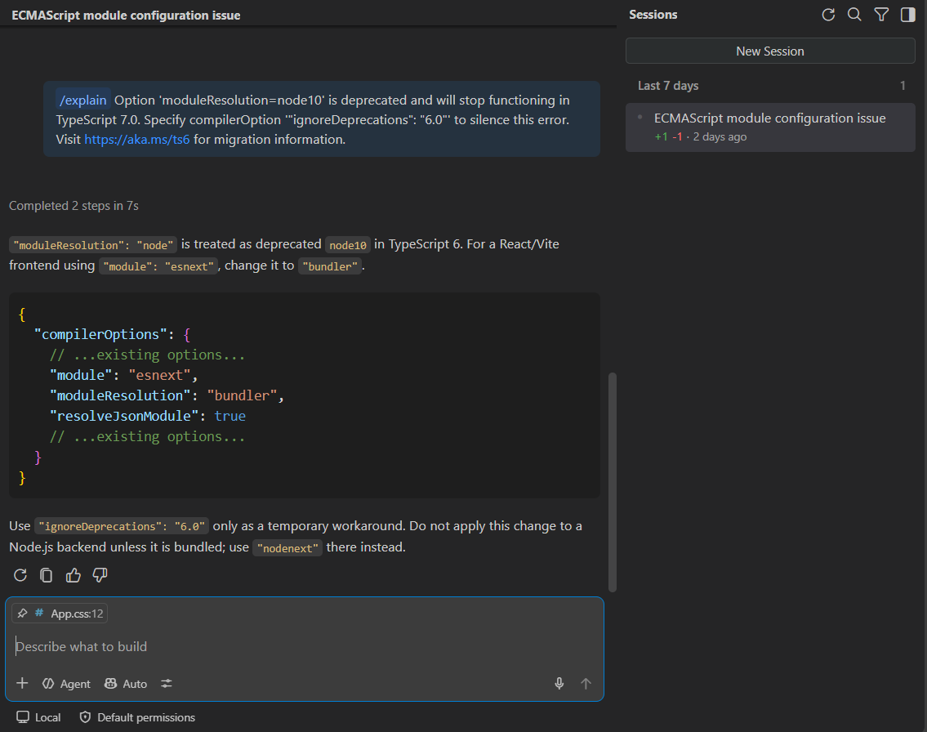Search sessions with magnifier icon
Screen dimensions: 927x732
pos(854,15)
